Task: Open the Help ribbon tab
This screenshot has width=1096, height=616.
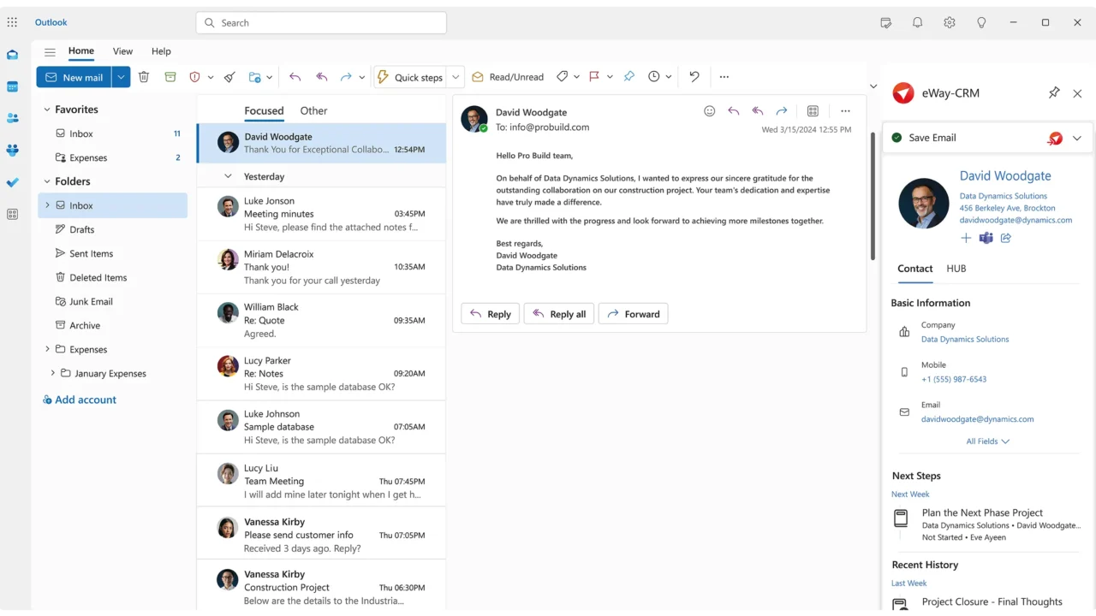Action: [x=161, y=51]
